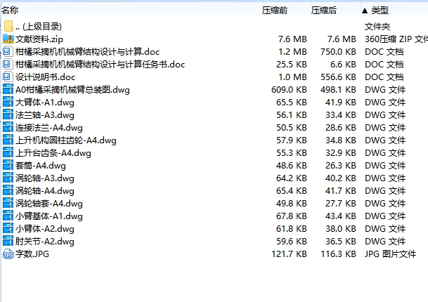Viewport: 428px width, 302px height.
Task: Select file name 文献资料.zip
Action: coord(39,39)
